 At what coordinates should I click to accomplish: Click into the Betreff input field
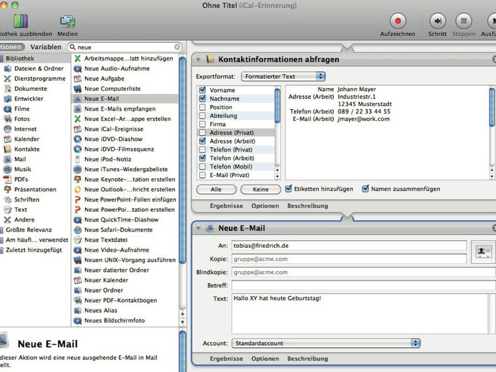(x=363, y=285)
